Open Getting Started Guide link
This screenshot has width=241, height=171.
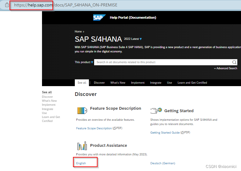pyautogui.click(x=165, y=133)
